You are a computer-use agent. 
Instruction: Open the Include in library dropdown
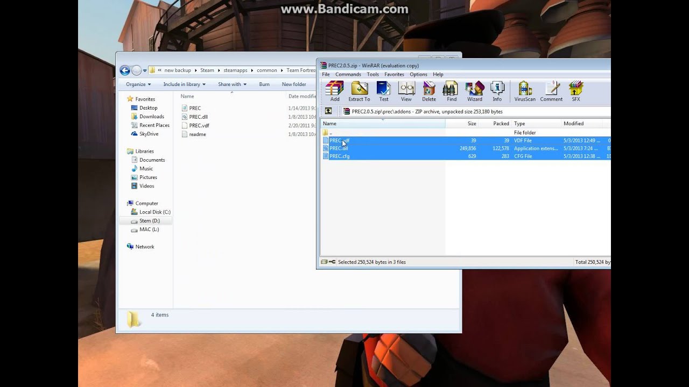click(184, 84)
